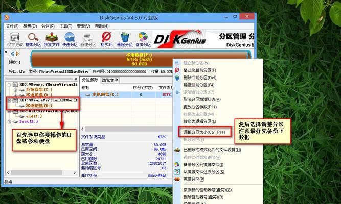This screenshot has width=341, height=204.
Task: Choose 更改分区参数(F11) from context menu
Action: (200, 107)
